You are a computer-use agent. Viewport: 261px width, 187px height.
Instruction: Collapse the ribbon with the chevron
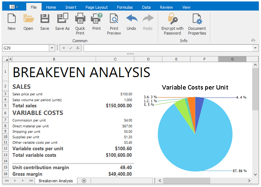coord(253,40)
